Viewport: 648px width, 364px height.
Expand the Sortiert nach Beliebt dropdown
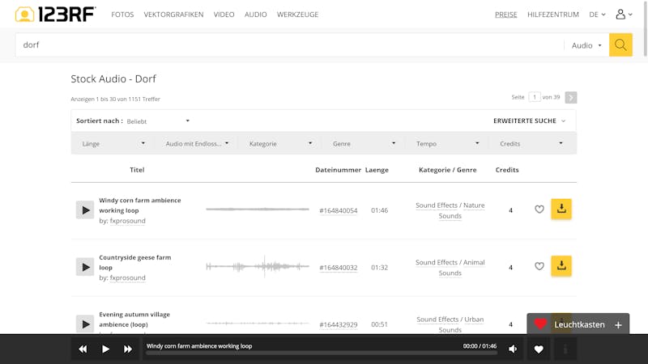[x=158, y=121]
